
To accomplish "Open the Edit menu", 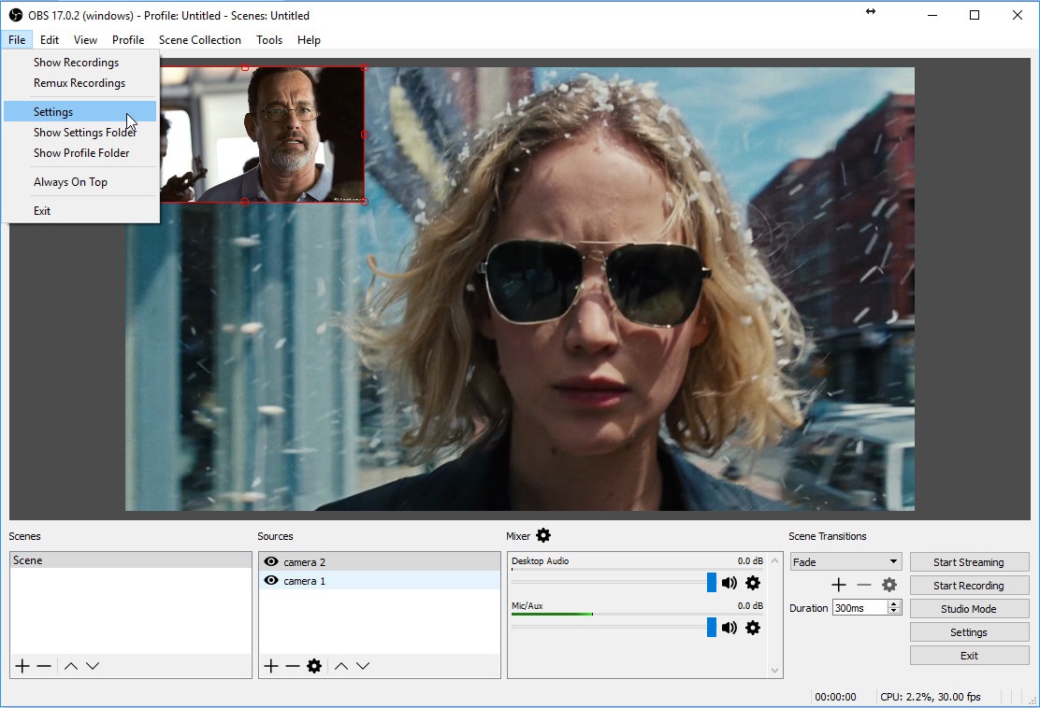I will [x=49, y=40].
